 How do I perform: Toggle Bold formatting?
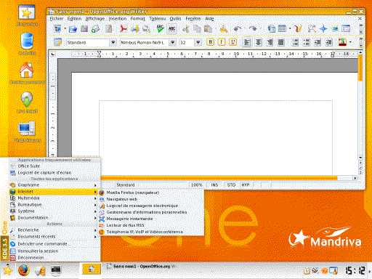pos(211,42)
